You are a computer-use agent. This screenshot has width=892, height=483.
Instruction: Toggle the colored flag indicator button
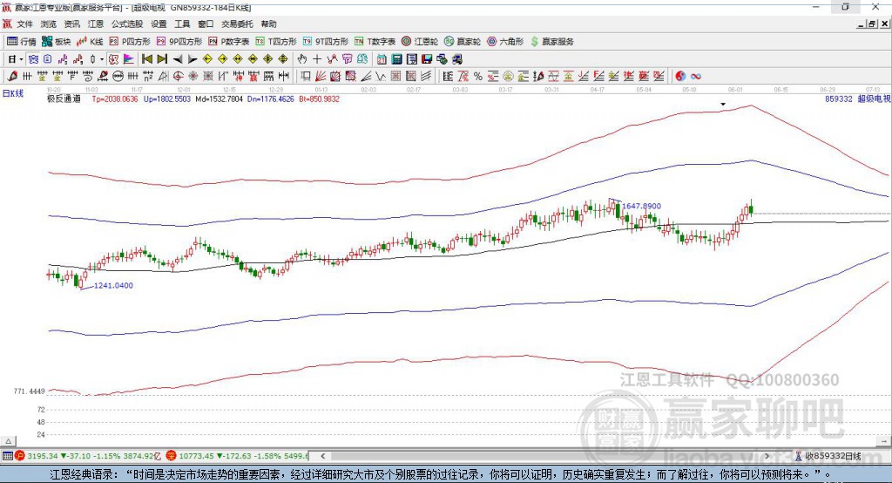(129, 59)
